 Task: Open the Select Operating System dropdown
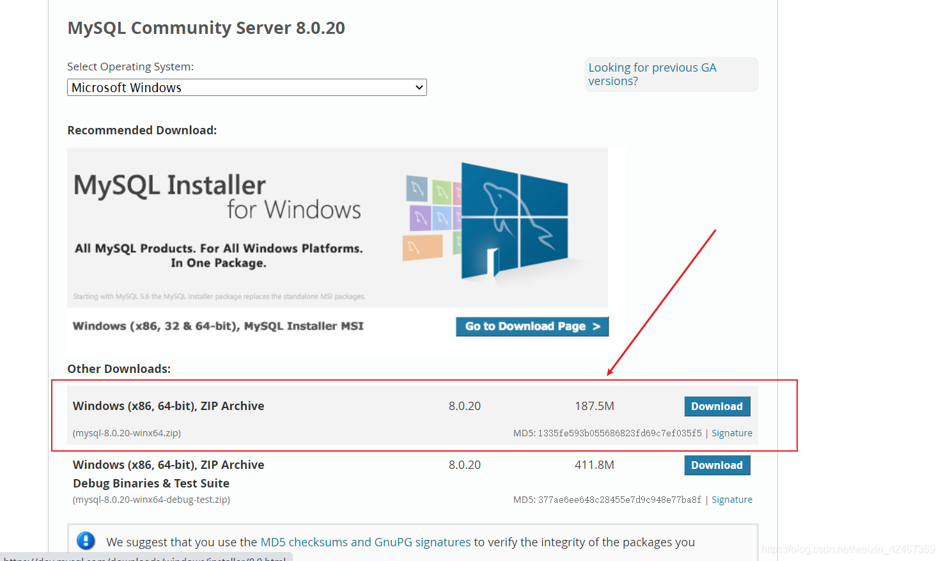point(247,88)
